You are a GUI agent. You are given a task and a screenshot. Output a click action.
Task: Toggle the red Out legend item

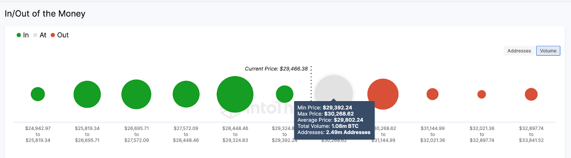(60, 35)
